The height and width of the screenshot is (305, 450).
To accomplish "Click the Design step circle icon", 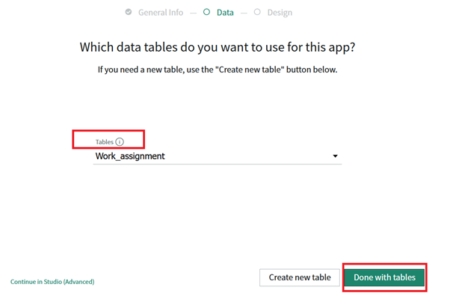I will 258,12.
